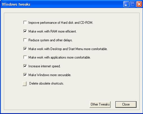Screen dimensions: 143x114
Task: Click the 'Improve performance of Hard disk and CD-ROM.' label
Action: pyautogui.click(x=61, y=23)
